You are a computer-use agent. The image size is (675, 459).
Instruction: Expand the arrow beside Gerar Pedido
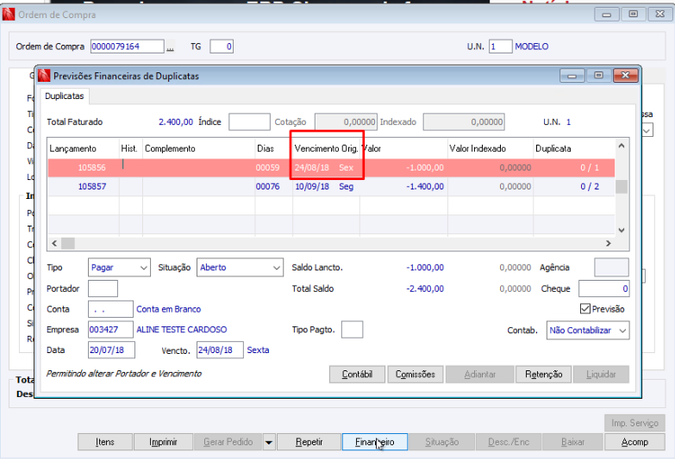click(269, 443)
